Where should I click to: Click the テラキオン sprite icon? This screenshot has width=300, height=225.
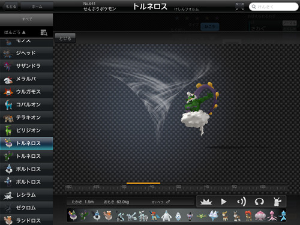coord(8,118)
